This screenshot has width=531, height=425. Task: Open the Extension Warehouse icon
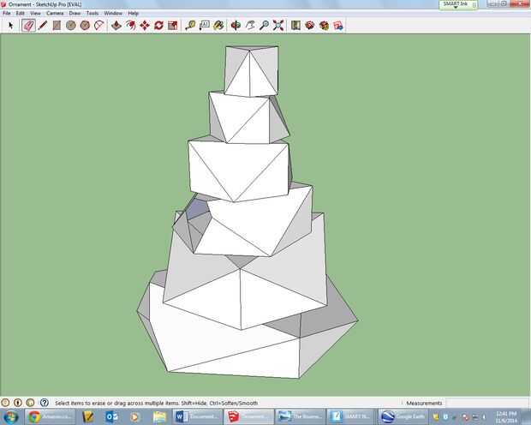pyautogui.click(x=324, y=26)
